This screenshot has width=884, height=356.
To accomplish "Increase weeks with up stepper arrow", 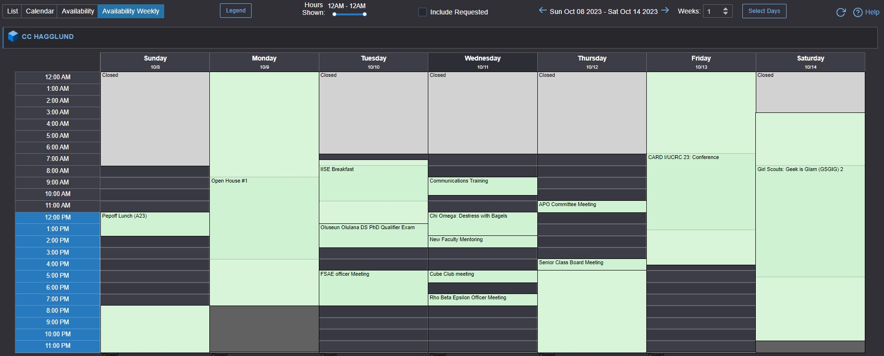I will coord(725,9).
